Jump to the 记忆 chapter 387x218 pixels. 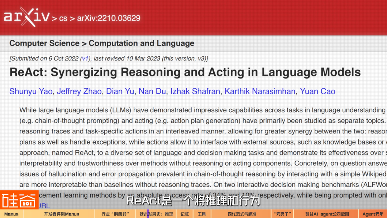(x=185, y=214)
